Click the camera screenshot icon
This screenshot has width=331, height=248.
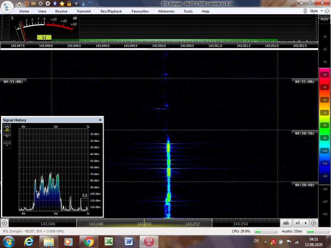point(76,4)
